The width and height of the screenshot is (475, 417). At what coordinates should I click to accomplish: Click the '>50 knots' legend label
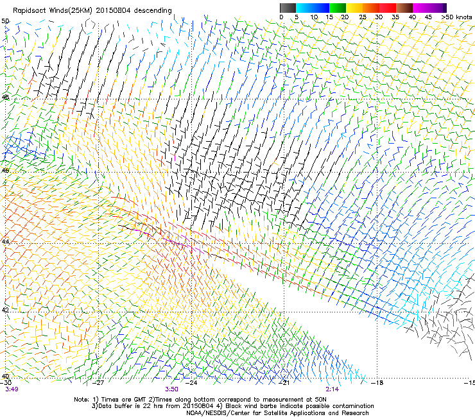456,17
